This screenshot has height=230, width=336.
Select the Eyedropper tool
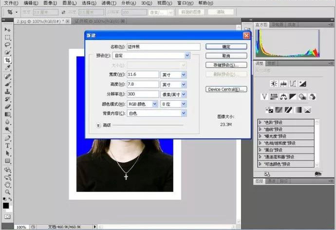(x=7, y=68)
